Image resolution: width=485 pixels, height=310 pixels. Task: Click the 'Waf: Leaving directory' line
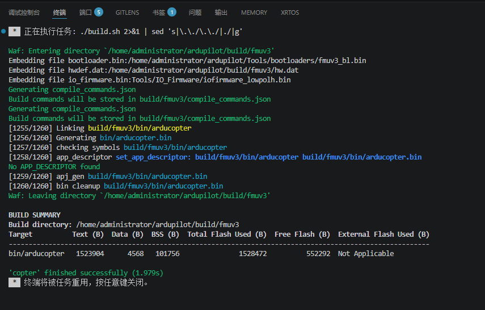[139, 196]
